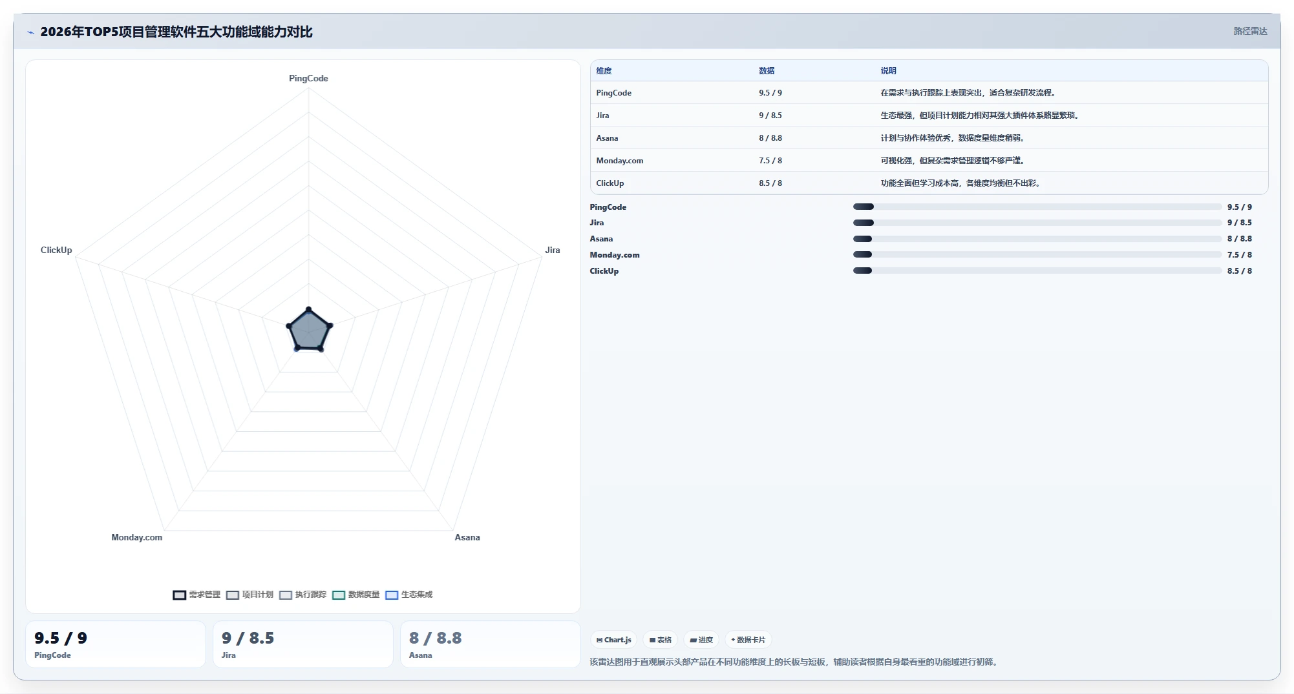
Task: Click the ClickUp axis label on radar
Action: (56, 250)
